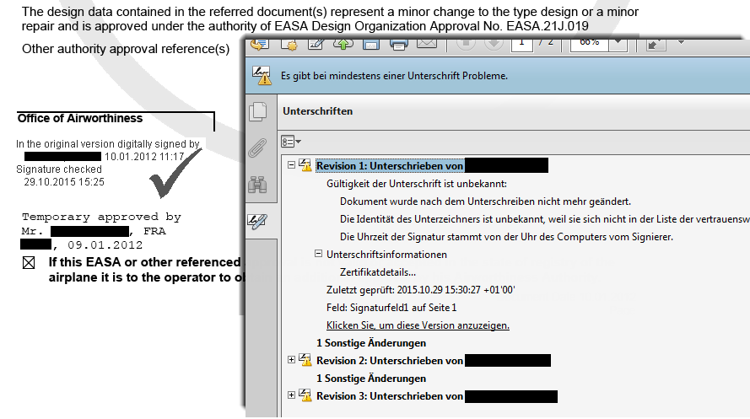Open the toolbar overflow dropdown arrow
750x419 pixels.
681,42
